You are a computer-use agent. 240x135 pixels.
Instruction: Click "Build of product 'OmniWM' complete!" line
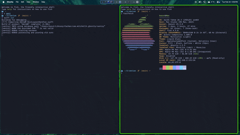(x=26, y=24)
